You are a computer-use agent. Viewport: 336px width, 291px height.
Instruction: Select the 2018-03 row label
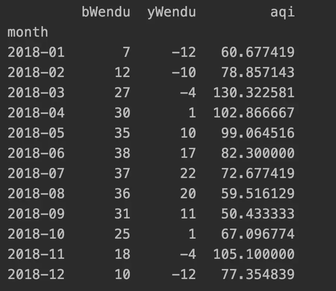point(36,93)
